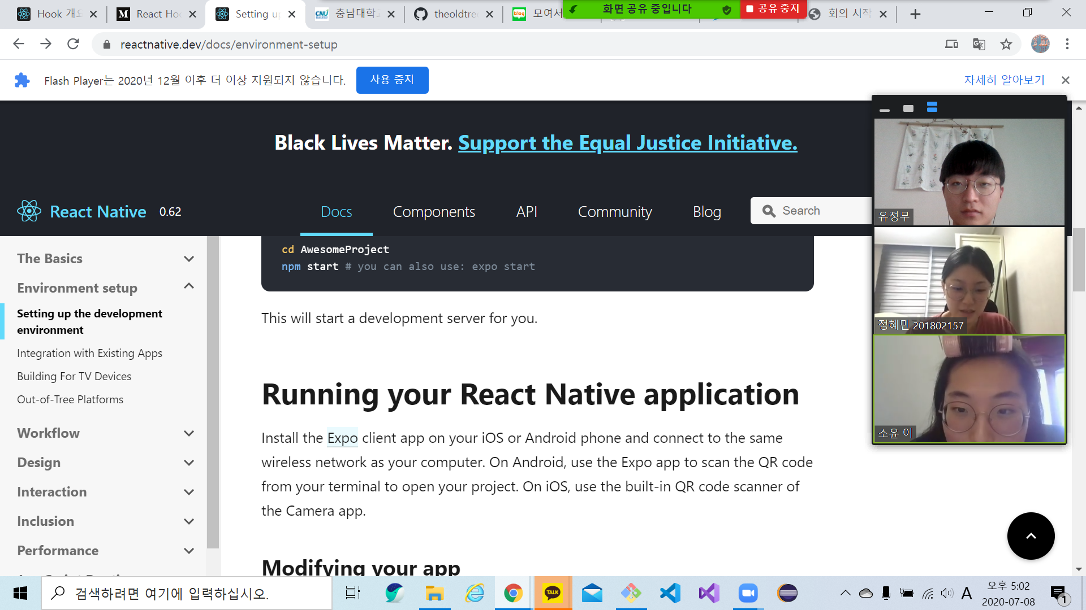
Task: Open KakaoTalk from the taskbar
Action: [x=553, y=593]
